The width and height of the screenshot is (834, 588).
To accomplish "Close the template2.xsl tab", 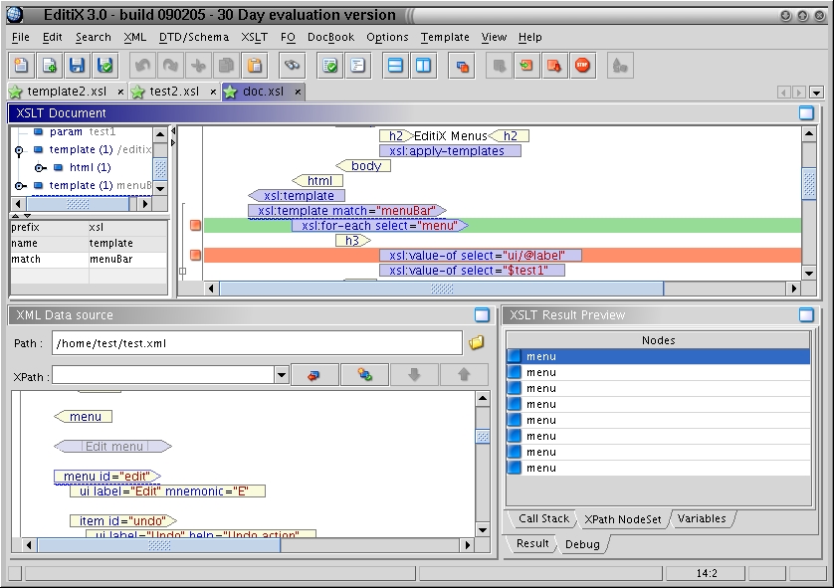I will click(120, 92).
